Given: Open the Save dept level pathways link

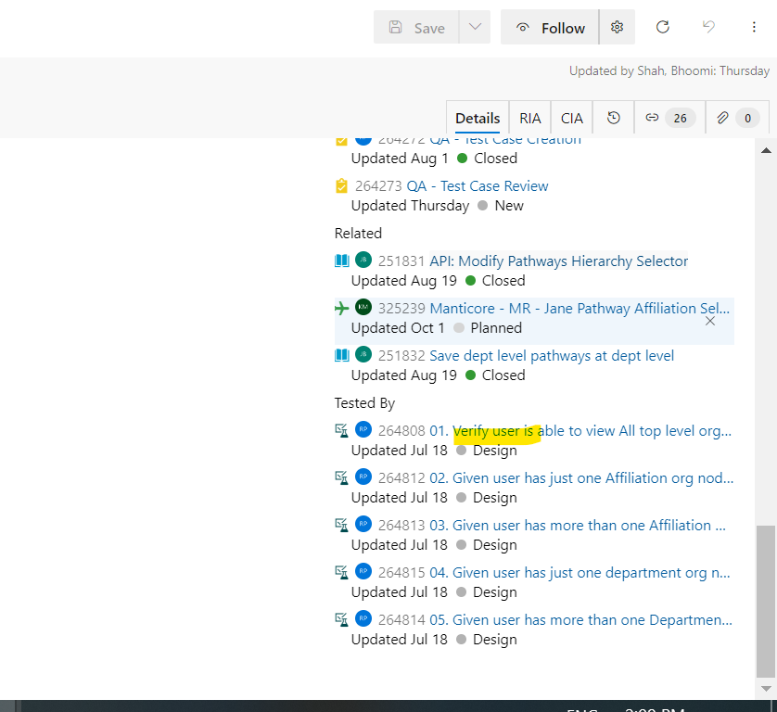Looking at the screenshot, I should coord(552,355).
